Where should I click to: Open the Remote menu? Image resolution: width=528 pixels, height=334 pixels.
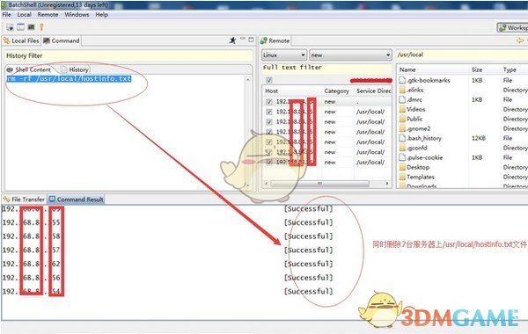point(48,15)
